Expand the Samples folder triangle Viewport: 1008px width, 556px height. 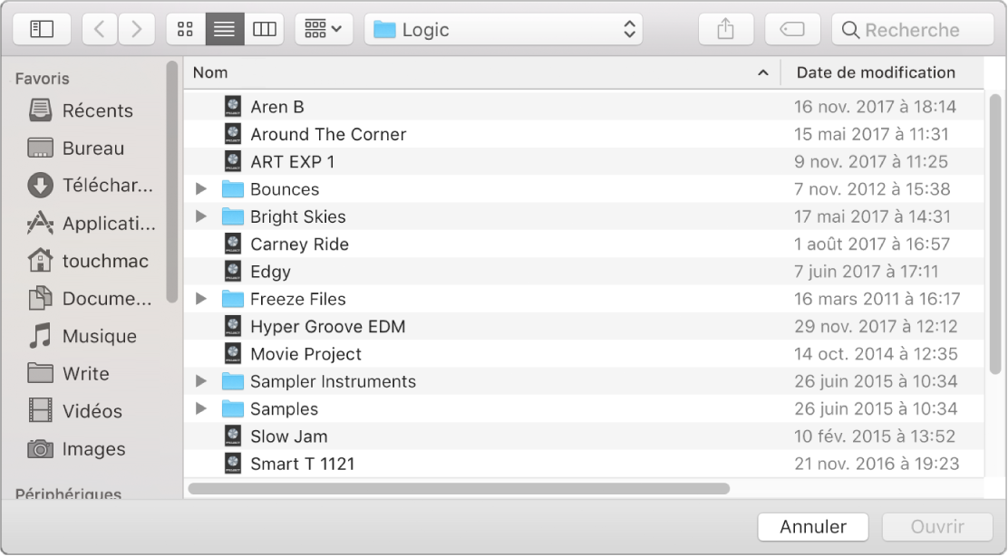tap(201, 408)
